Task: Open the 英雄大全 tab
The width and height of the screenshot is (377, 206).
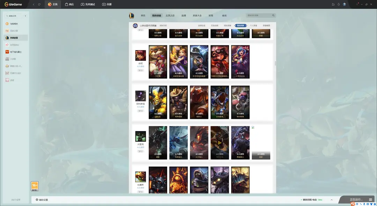Action: pos(197,16)
